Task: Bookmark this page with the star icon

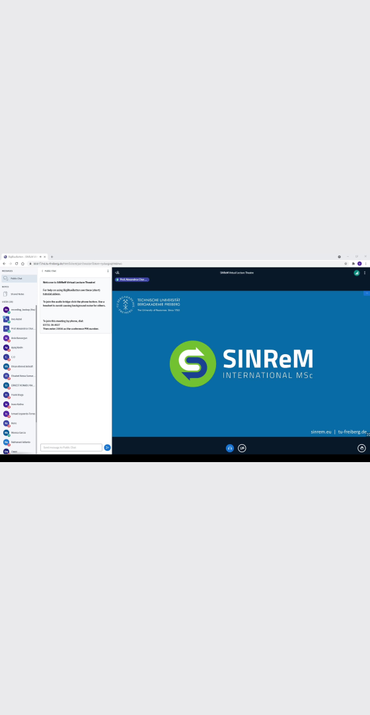Action: [346, 263]
